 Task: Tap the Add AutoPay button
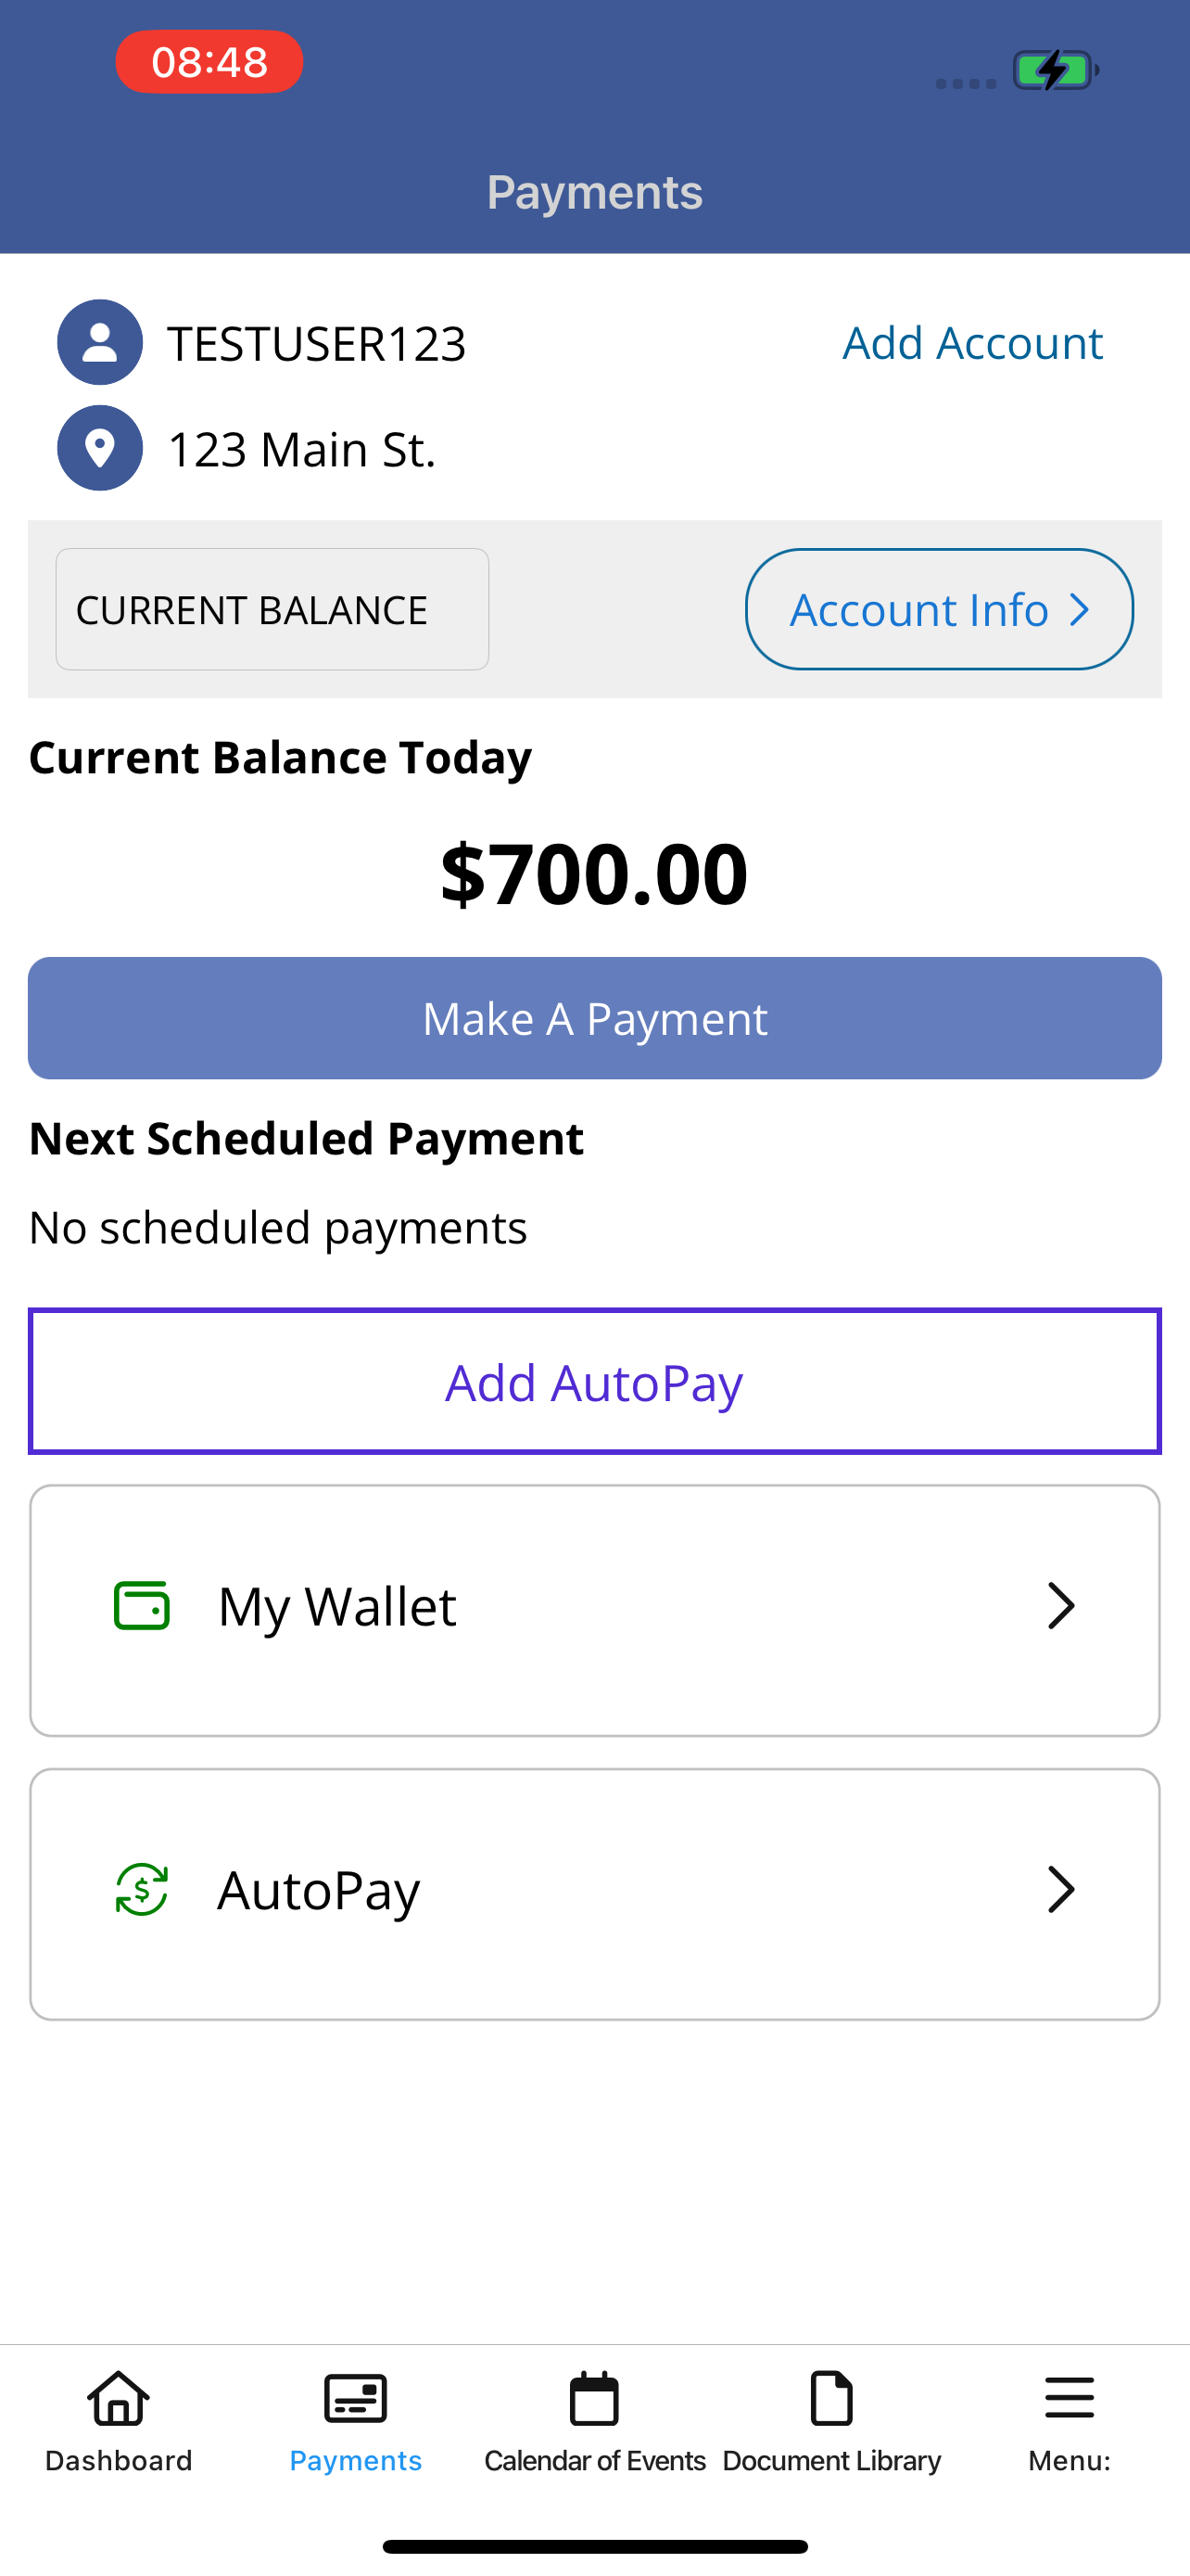point(594,1381)
